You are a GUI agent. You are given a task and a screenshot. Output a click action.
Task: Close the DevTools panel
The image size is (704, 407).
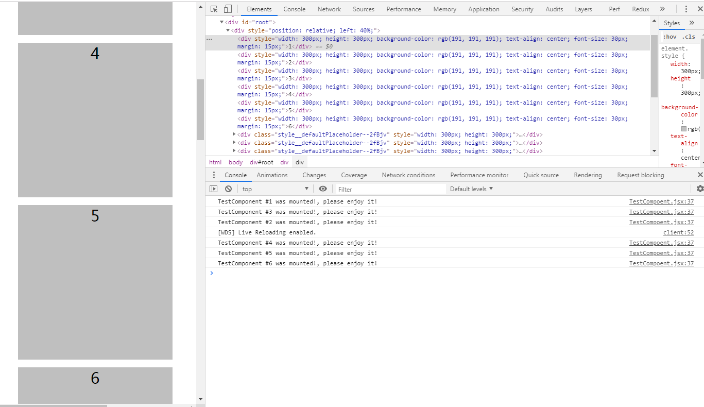[x=699, y=9]
